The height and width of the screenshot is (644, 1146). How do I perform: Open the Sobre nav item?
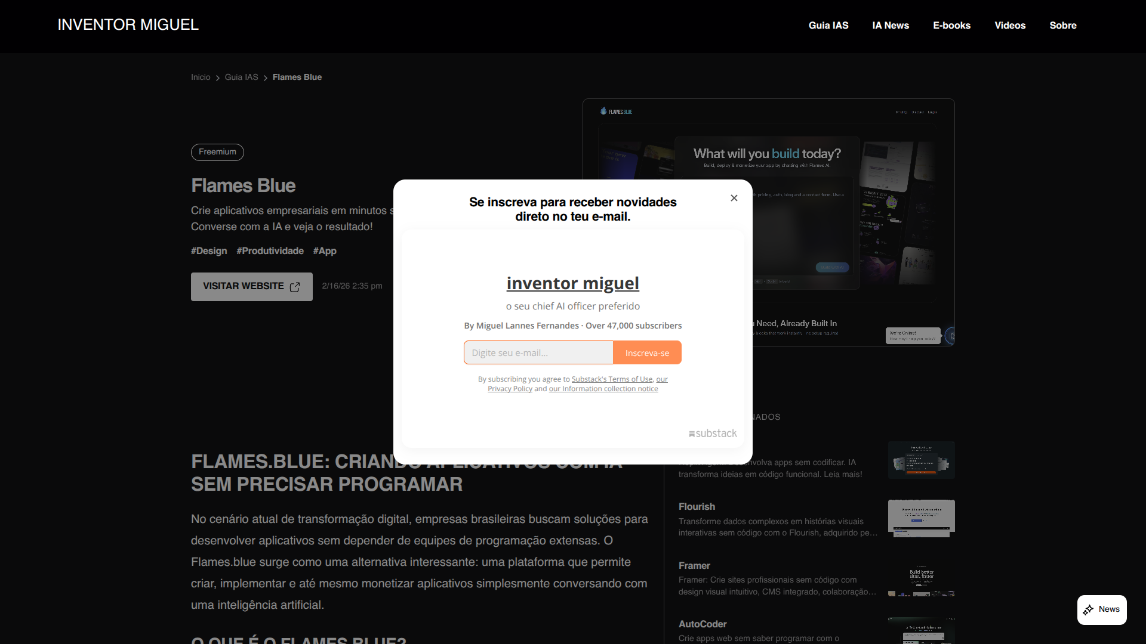click(1063, 26)
